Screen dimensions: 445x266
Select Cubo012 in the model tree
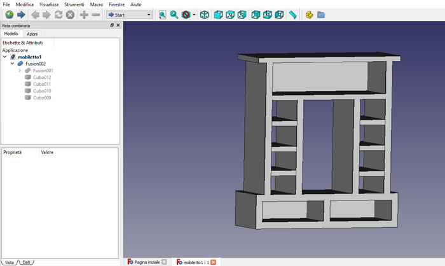(42, 77)
